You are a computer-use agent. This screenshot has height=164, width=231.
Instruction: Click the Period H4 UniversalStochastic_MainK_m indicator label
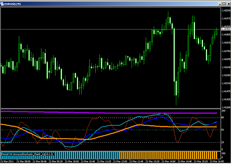(27, 154)
